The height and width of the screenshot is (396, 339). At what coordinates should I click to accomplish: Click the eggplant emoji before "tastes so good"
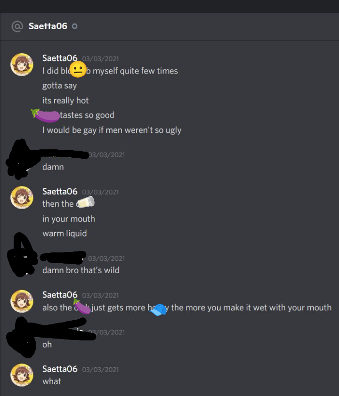point(45,115)
